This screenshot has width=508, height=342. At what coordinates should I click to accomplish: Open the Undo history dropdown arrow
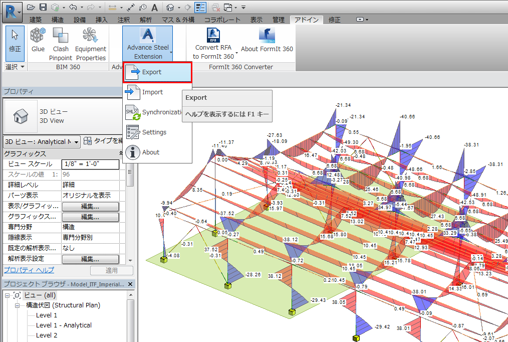click(81, 7)
